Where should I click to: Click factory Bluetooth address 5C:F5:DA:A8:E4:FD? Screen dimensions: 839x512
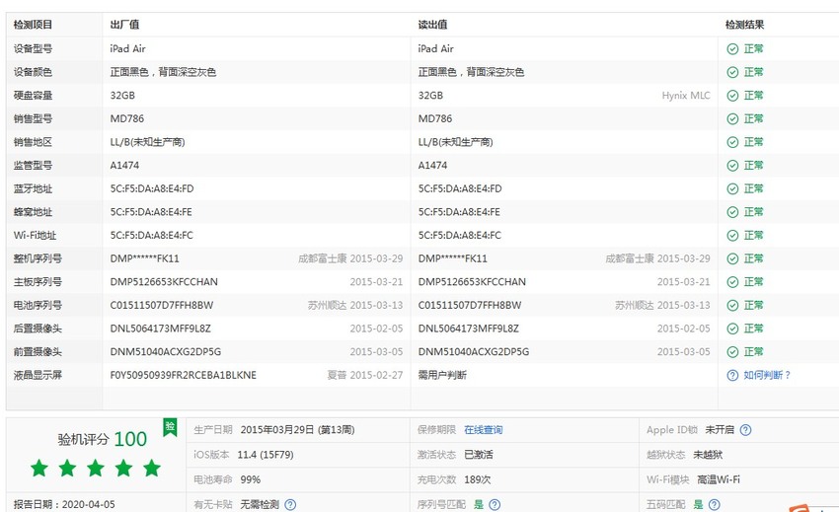(x=152, y=188)
